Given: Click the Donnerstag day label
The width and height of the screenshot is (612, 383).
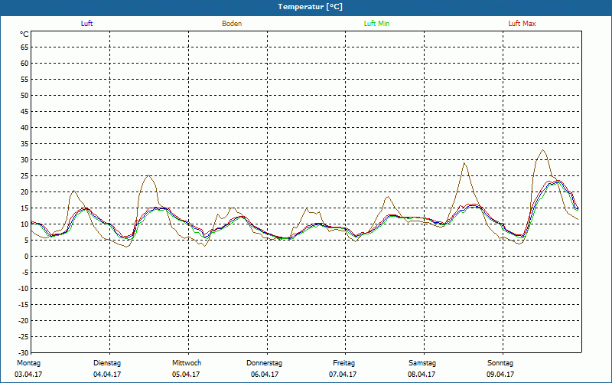Looking at the screenshot, I should (264, 363).
